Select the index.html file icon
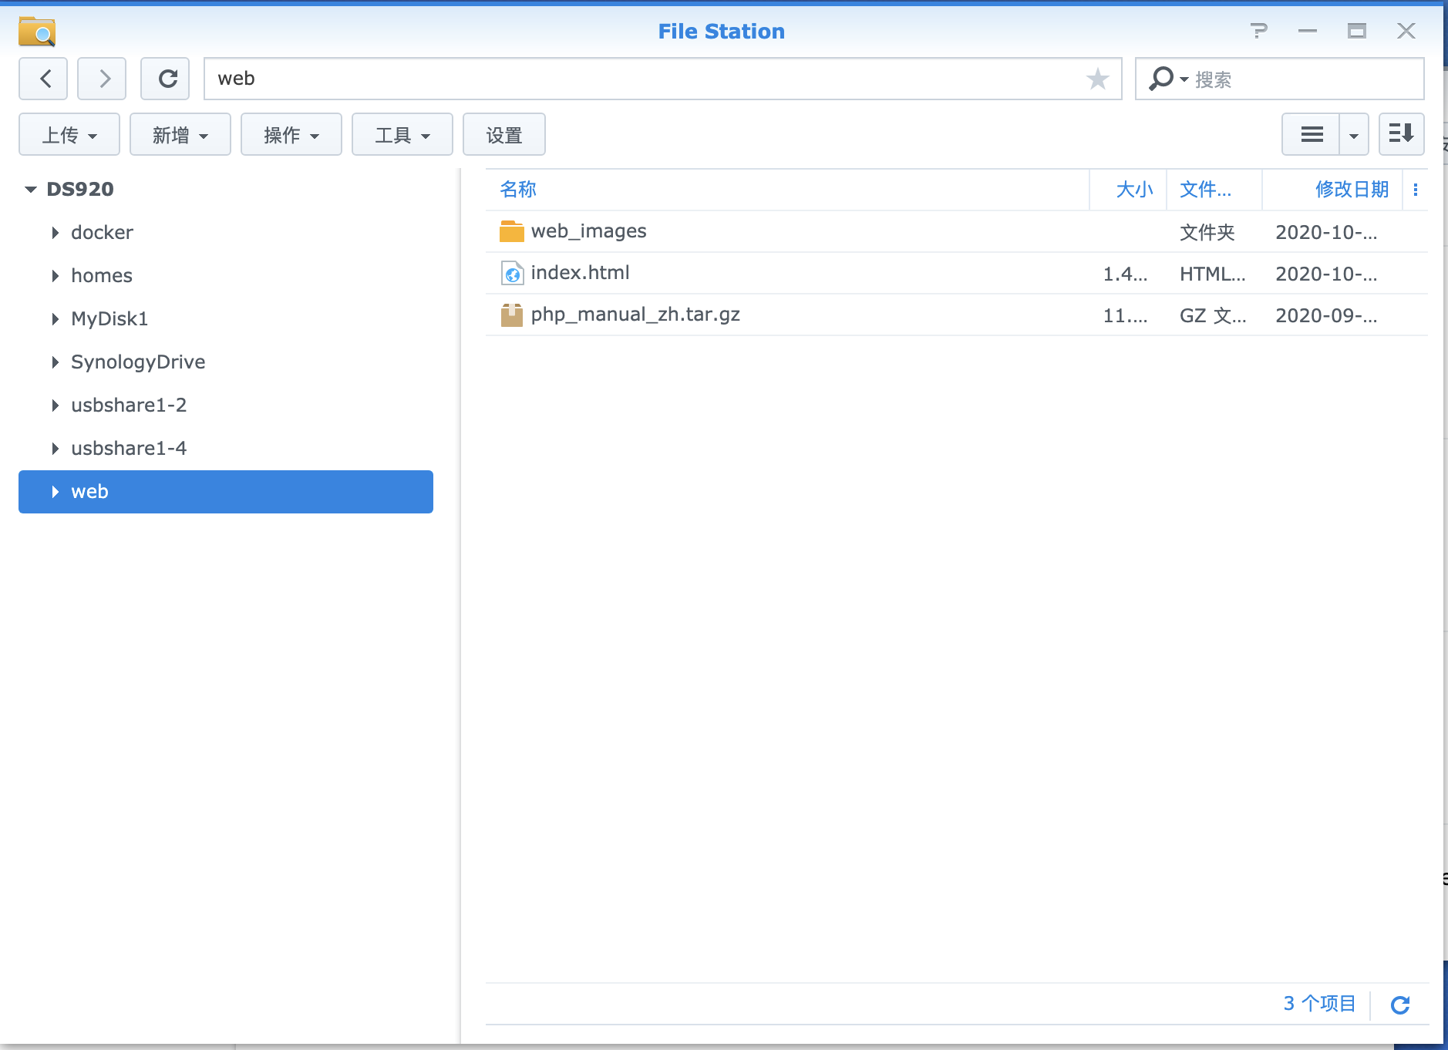The image size is (1448, 1050). [x=512, y=273]
